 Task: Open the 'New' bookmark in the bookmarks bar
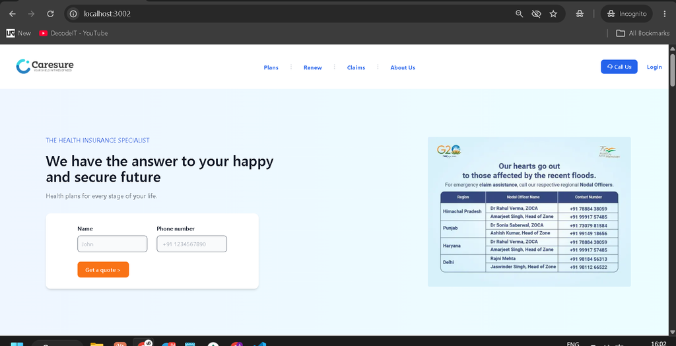point(19,33)
